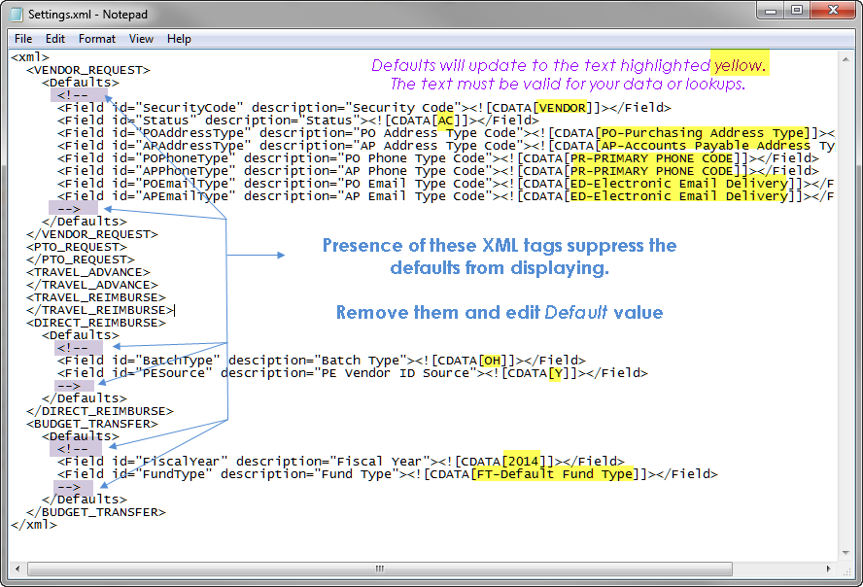
Task: Open the Format menu
Action: (97, 38)
